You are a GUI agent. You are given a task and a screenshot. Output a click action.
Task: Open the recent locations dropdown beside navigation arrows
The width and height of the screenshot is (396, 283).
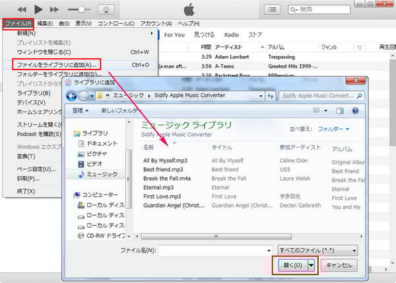point(92,97)
